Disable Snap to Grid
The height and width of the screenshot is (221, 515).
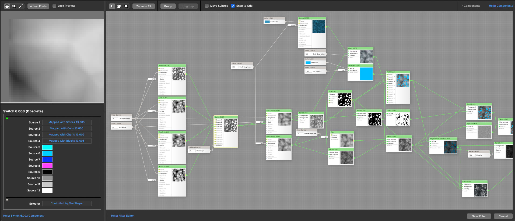[x=233, y=6]
